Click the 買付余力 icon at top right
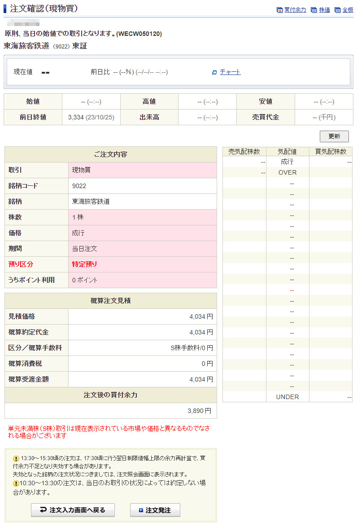 tap(279, 10)
